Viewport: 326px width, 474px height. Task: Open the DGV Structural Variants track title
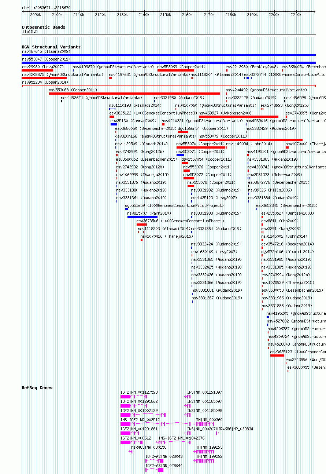(x=51, y=47)
